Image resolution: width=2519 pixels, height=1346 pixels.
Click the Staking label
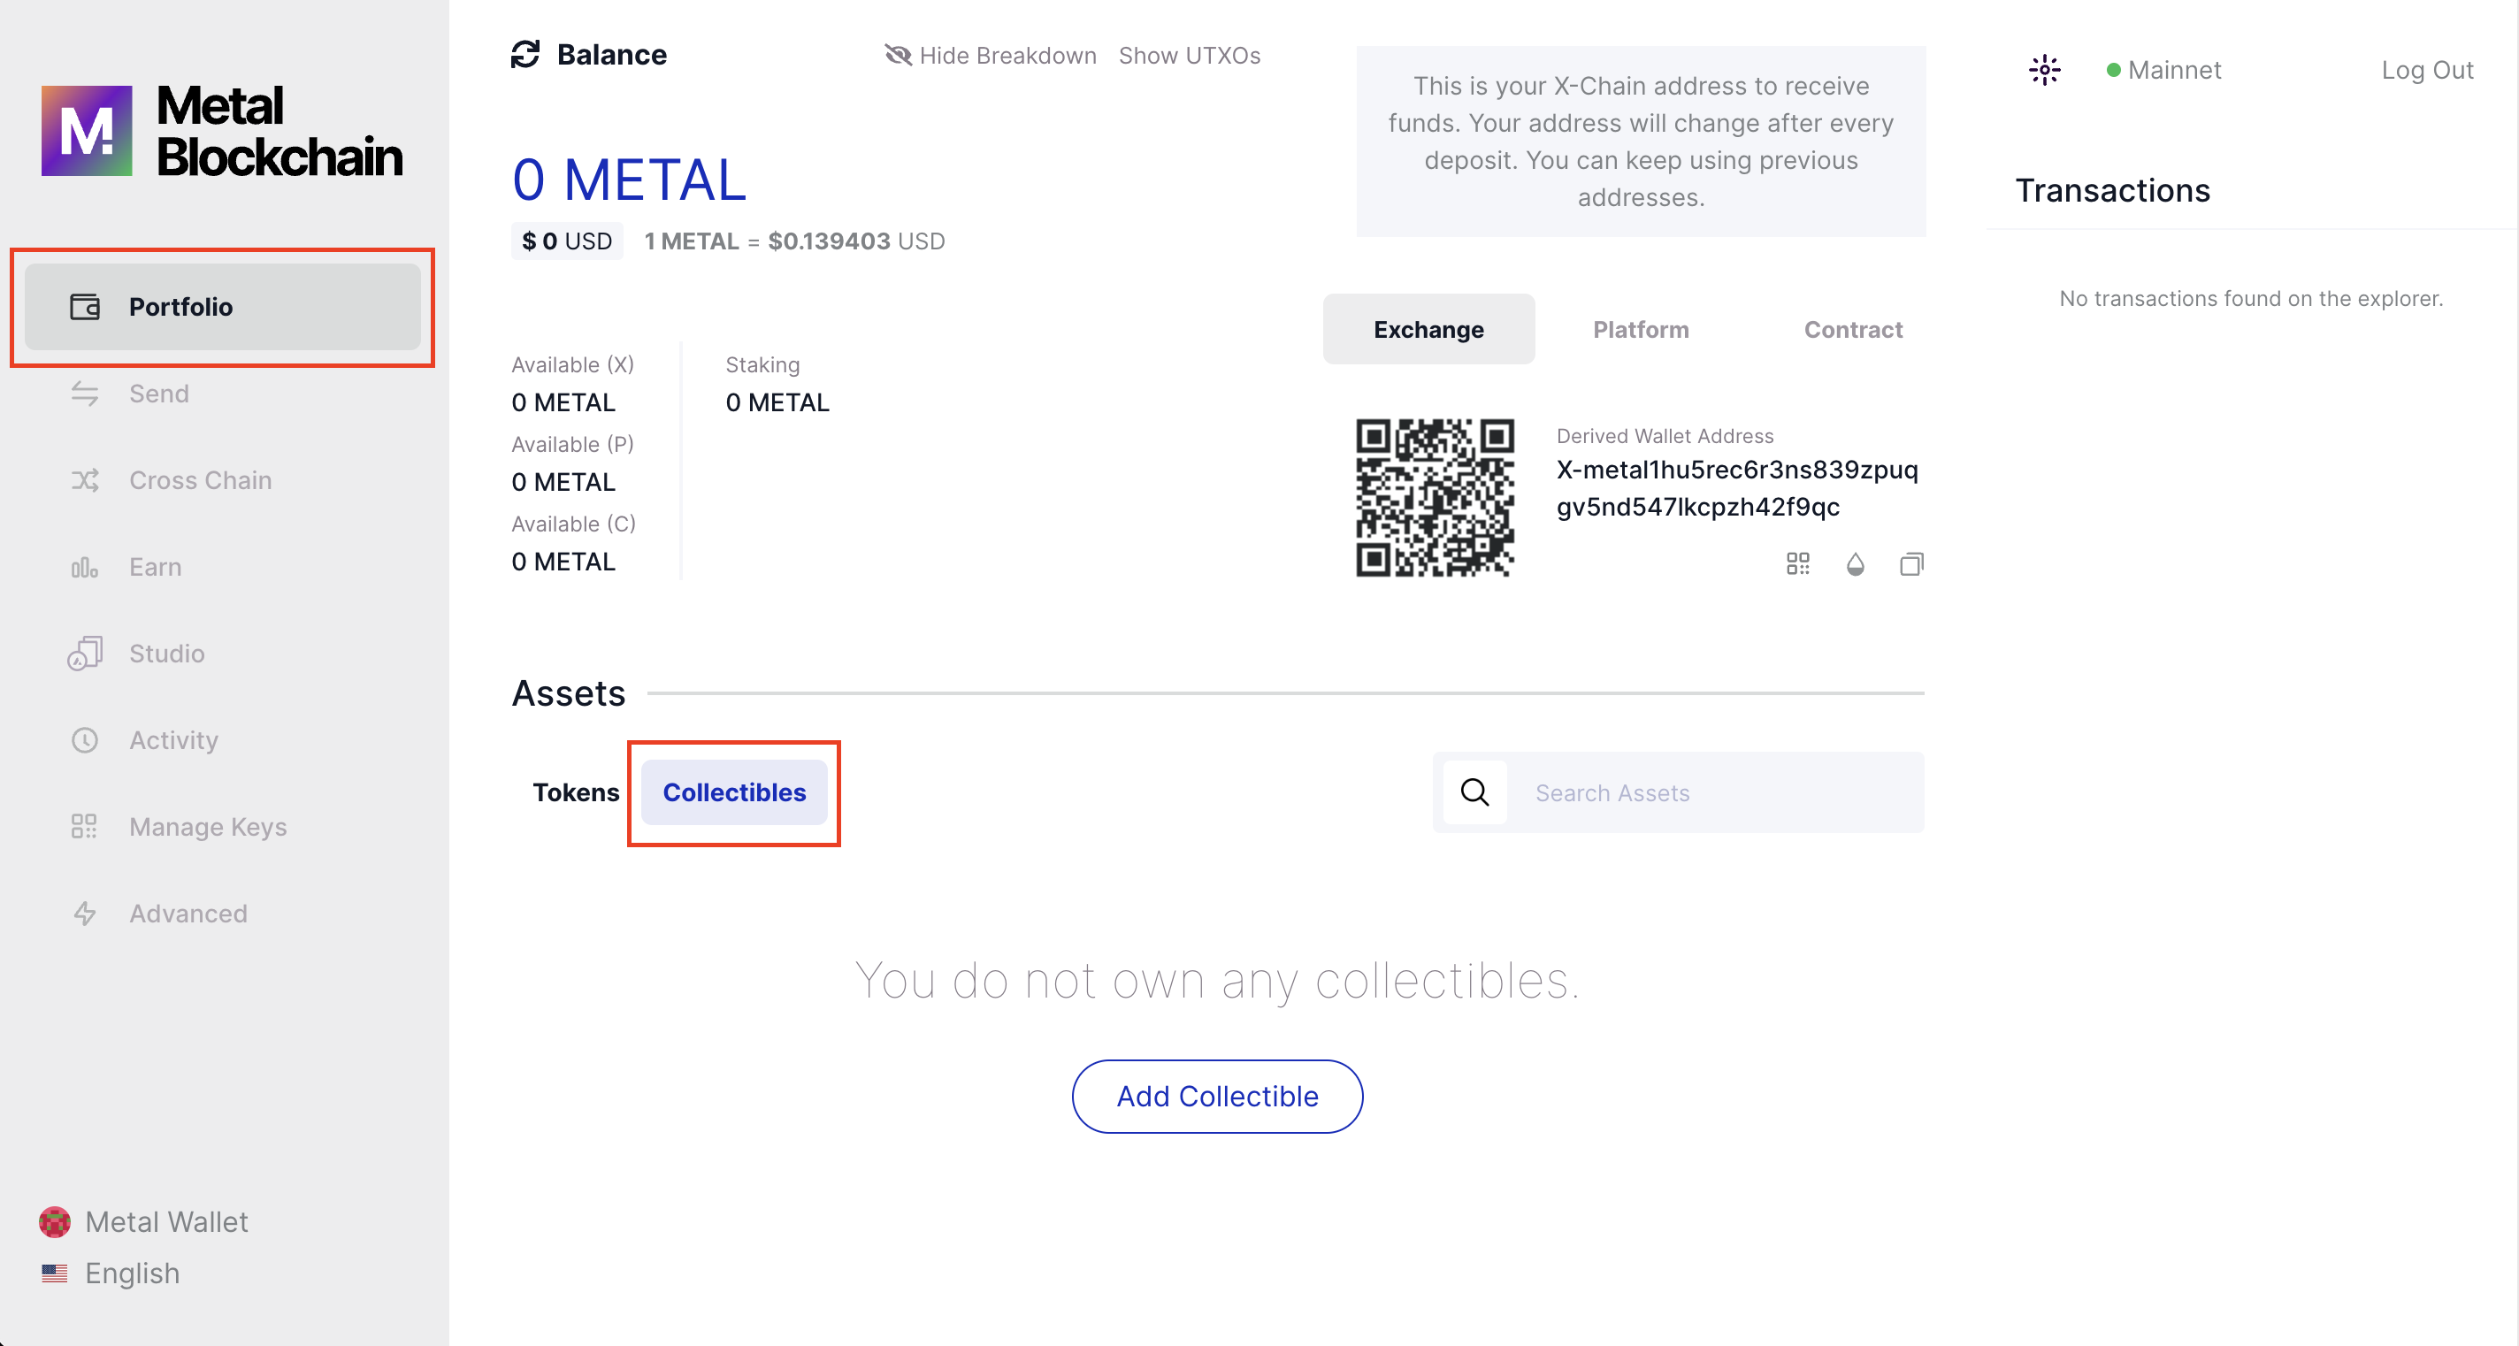762,364
